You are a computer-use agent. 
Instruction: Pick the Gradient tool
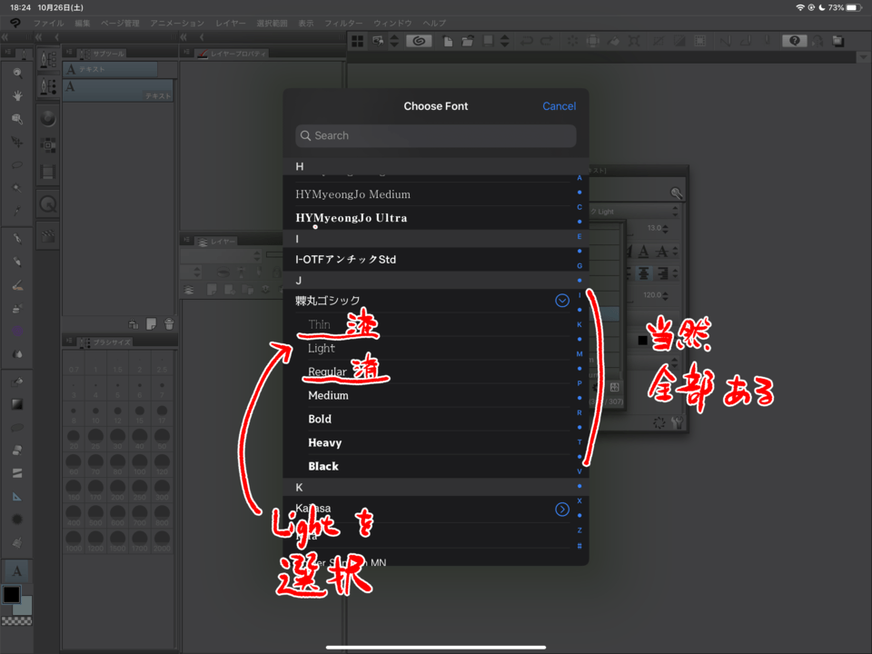(x=17, y=404)
